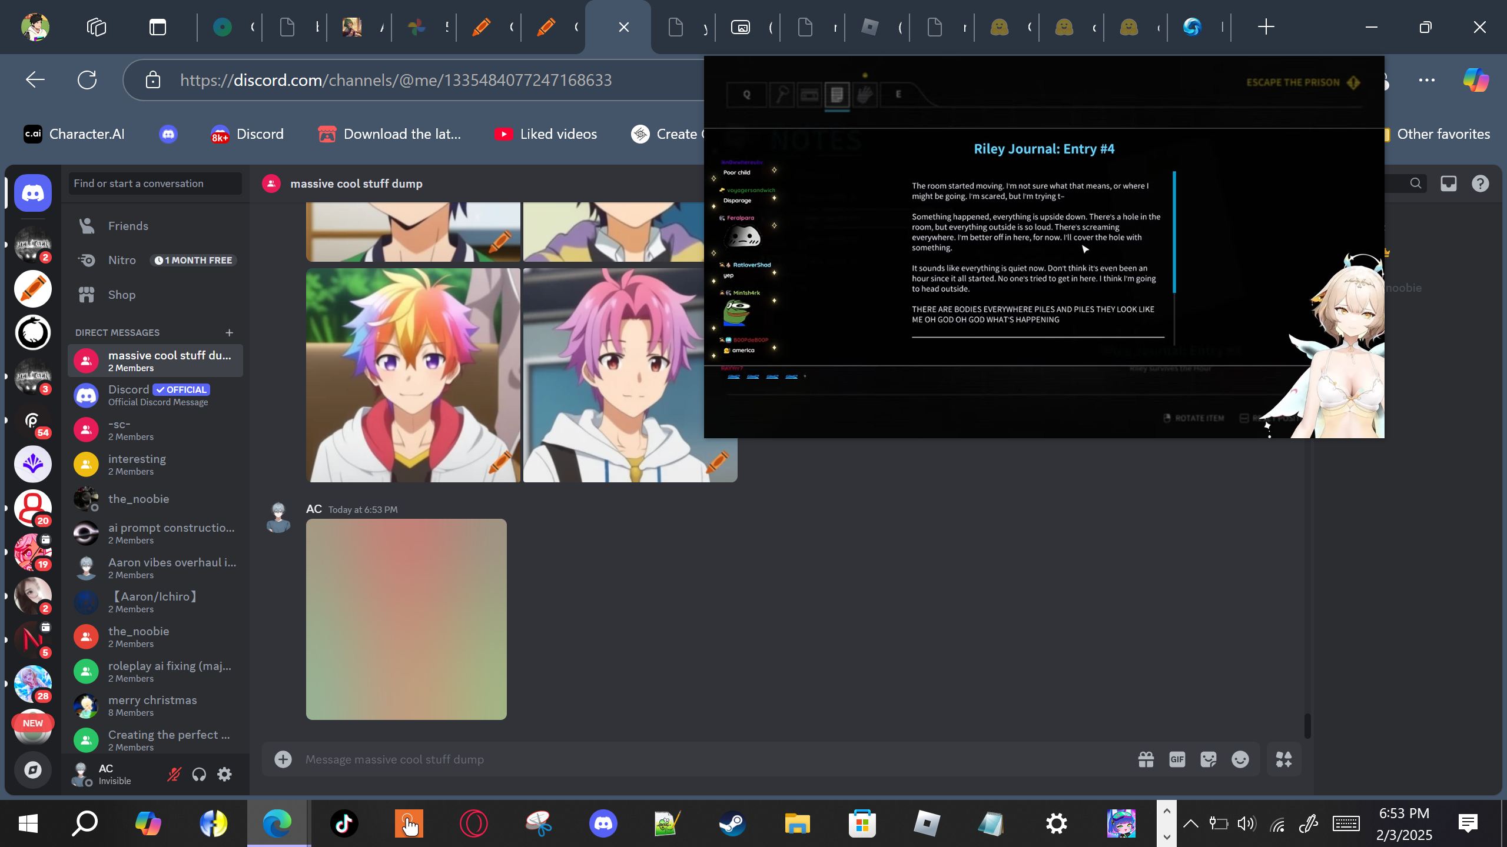Screen dimensions: 1507x847
Task: Open the orange pencil server
Action: [x=33, y=289]
